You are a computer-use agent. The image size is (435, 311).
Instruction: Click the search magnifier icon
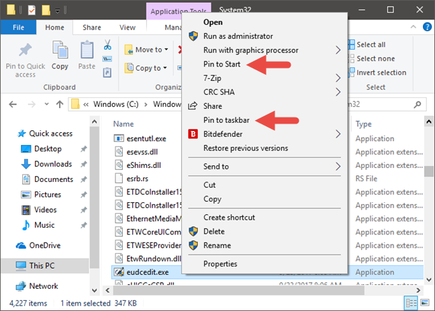pos(418,104)
